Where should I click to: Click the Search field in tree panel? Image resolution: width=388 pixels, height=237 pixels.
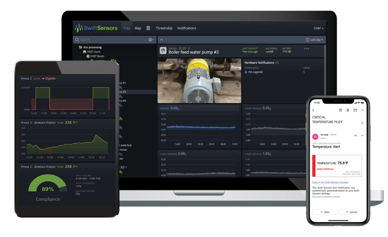[x=110, y=40]
